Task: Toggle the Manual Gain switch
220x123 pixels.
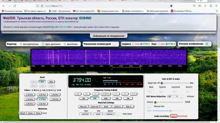Action: [x=150, y=106]
